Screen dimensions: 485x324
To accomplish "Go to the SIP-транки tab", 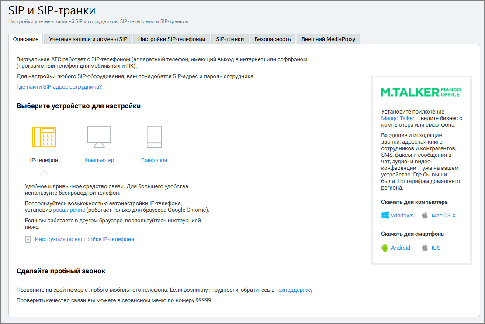I will click(230, 39).
